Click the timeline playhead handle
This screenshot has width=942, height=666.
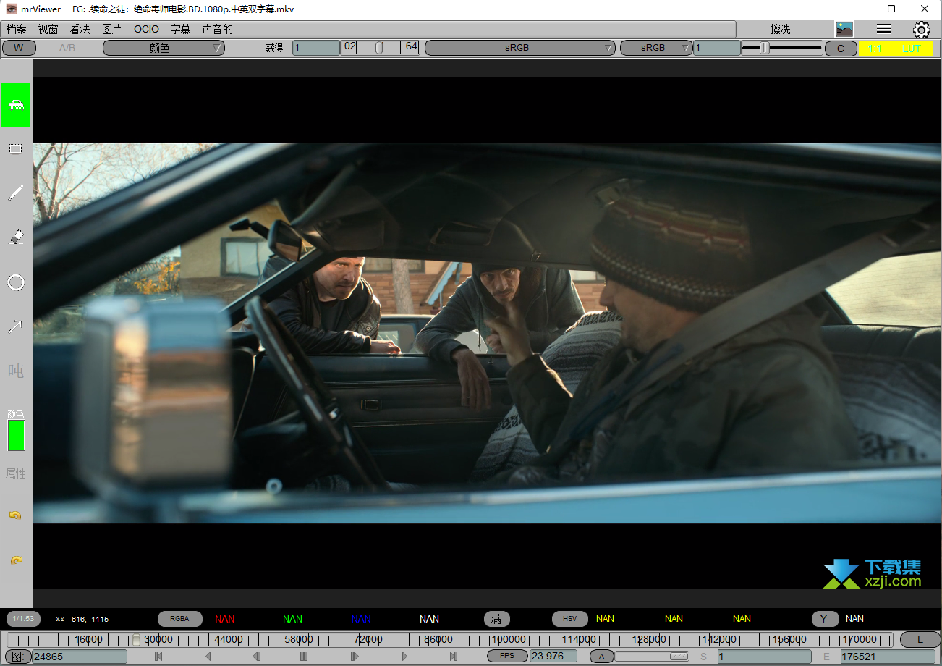pos(136,640)
